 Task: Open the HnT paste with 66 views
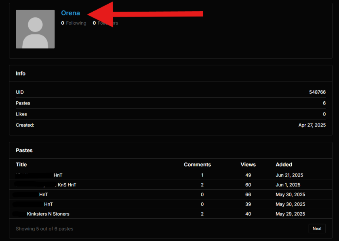44,195
